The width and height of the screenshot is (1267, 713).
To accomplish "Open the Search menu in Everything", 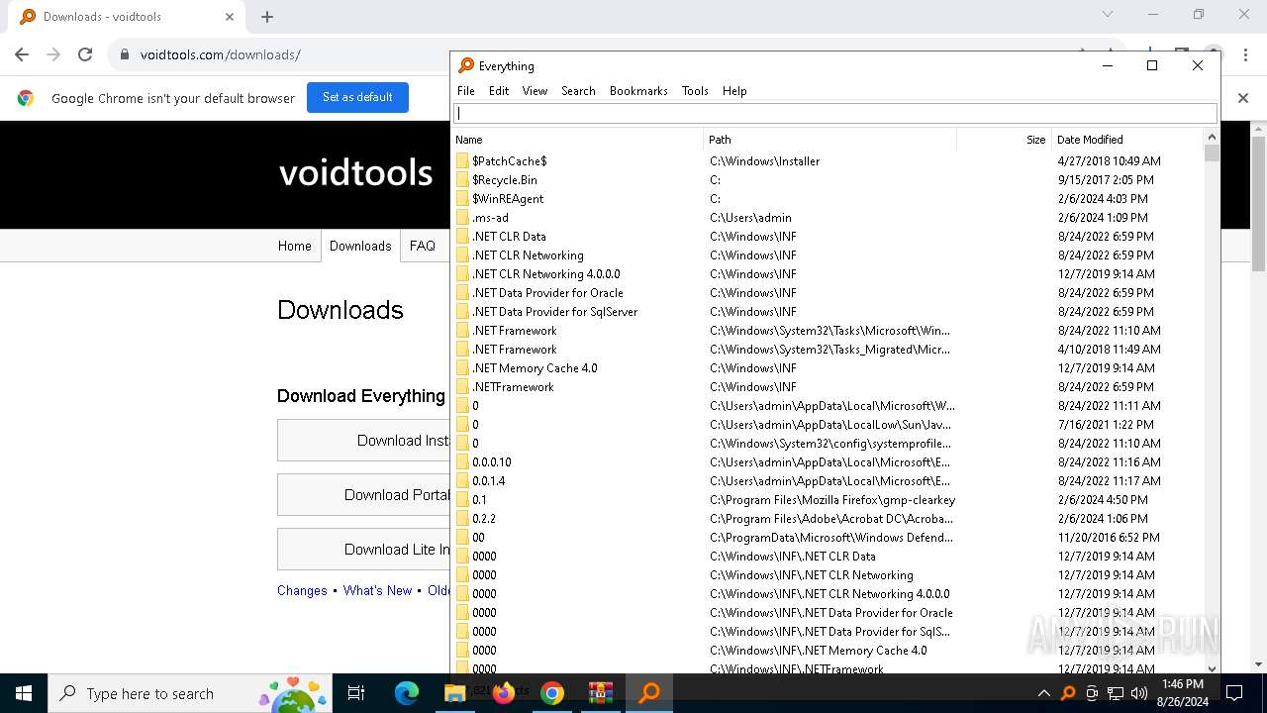I will (x=578, y=91).
